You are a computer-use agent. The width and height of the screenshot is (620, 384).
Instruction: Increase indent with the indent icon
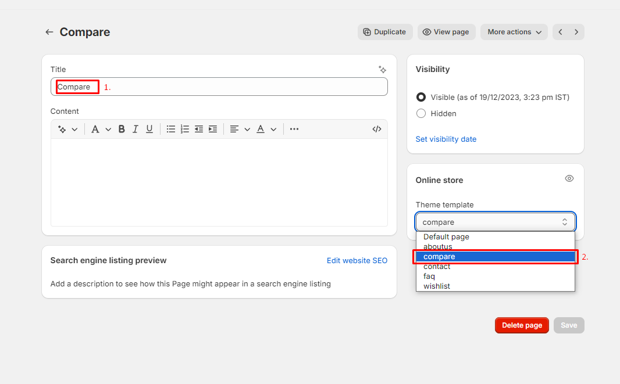click(x=213, y=129)
